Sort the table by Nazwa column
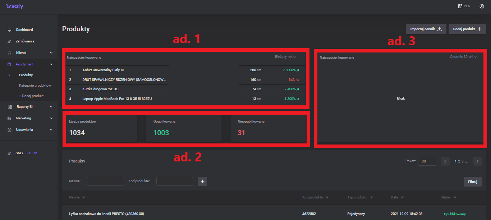The image size is (491, 220). tap(77, 197)
